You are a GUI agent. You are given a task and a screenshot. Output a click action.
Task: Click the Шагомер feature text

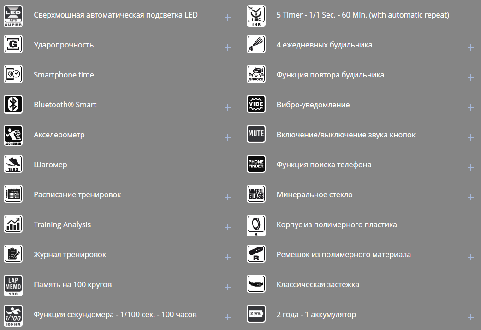[50, 165]
